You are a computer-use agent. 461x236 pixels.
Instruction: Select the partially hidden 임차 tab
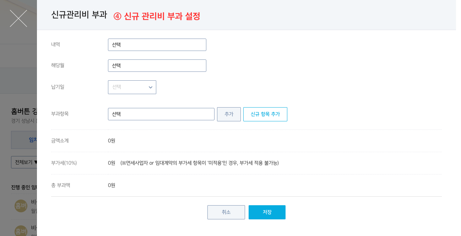32,140
